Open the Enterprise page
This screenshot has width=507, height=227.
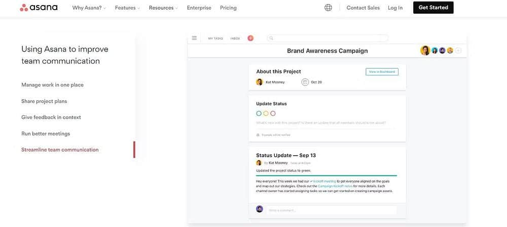199,8
